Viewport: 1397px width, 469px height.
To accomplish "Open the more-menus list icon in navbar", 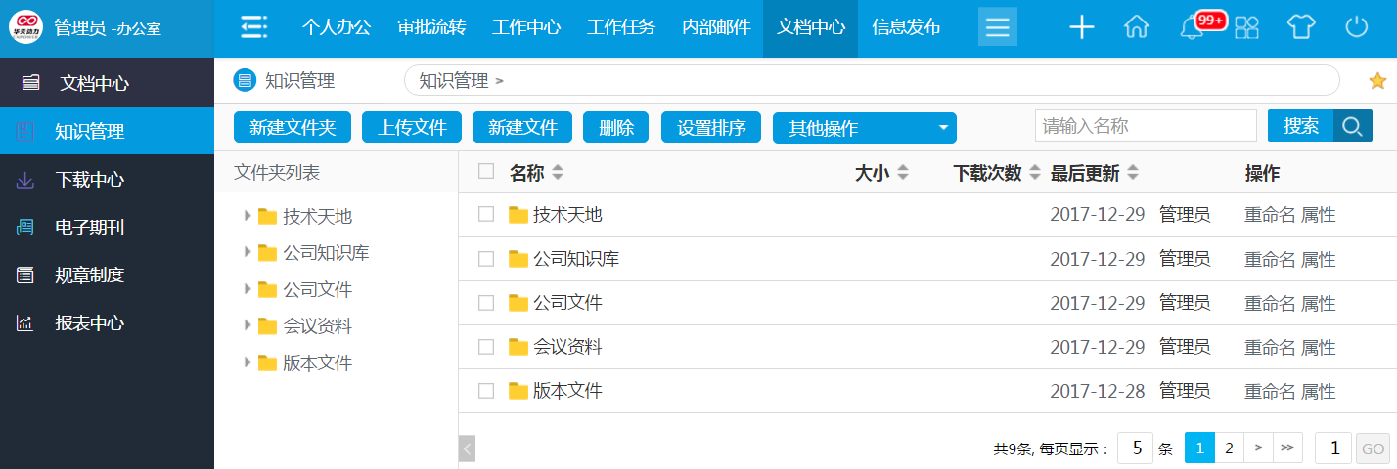I will [x=997, y=27].
